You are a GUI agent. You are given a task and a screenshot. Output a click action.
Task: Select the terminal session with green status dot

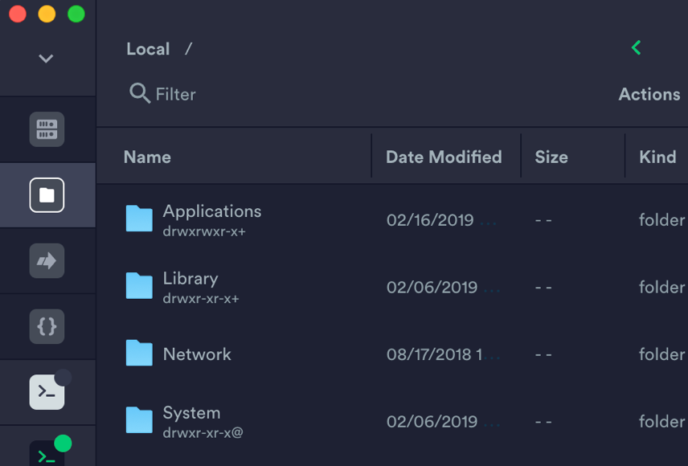[47, 454]
